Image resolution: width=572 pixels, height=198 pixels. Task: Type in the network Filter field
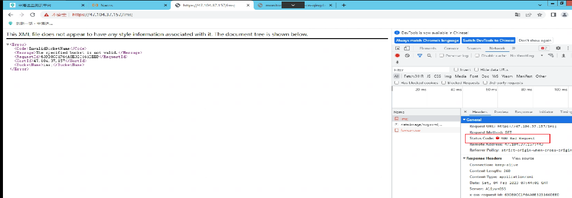(x=422, y=70)
